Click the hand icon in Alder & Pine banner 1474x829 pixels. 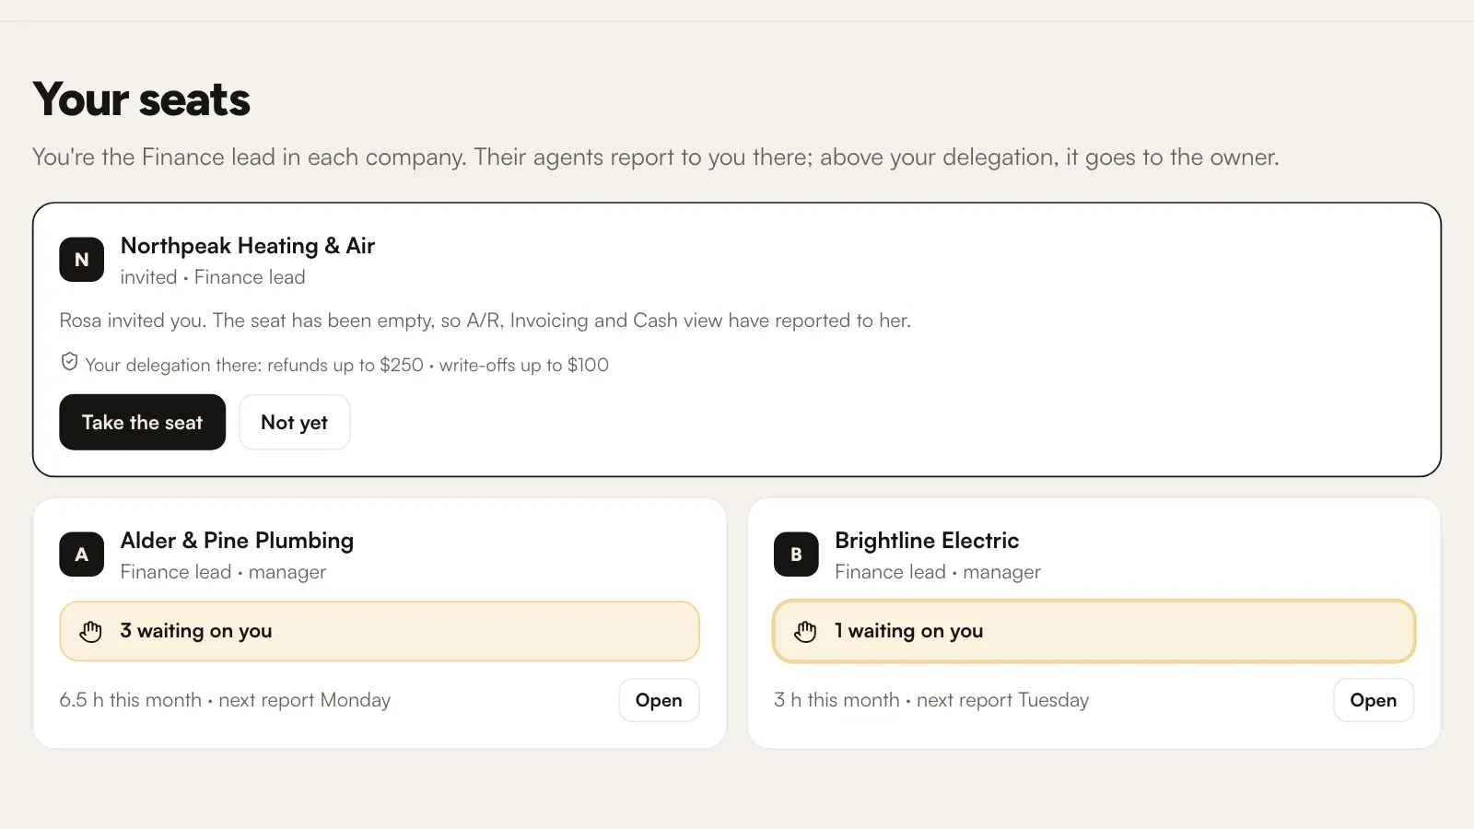[90, 631]
